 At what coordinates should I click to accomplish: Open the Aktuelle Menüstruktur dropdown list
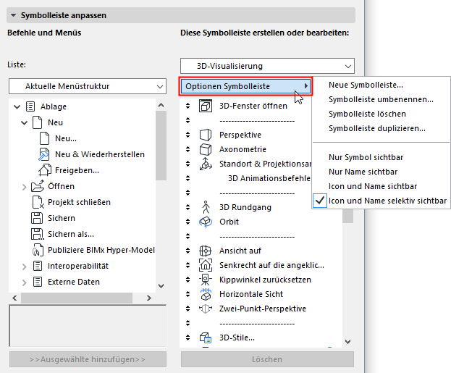pos(87,87)
